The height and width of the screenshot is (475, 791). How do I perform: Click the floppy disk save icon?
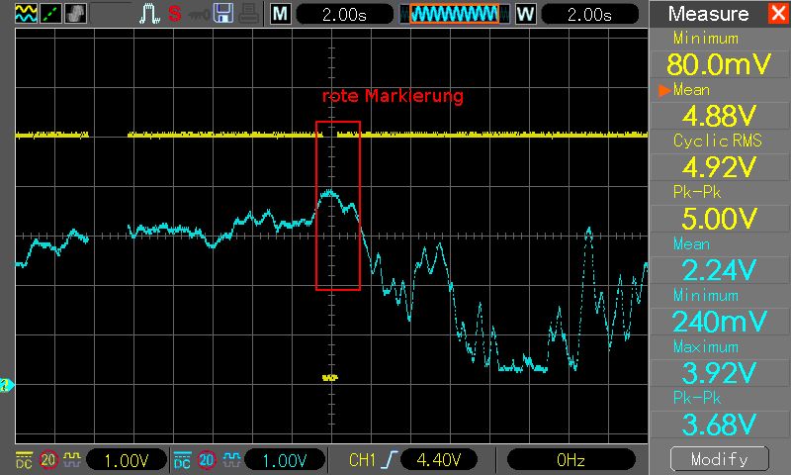(x=223, y=13)
